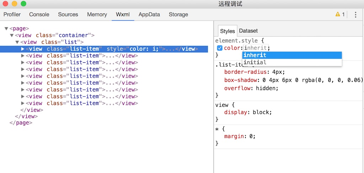Click the green macOS fullscreen button
Image resolution: width=364 pixels, height=173 pixels.
coord(23,4)
